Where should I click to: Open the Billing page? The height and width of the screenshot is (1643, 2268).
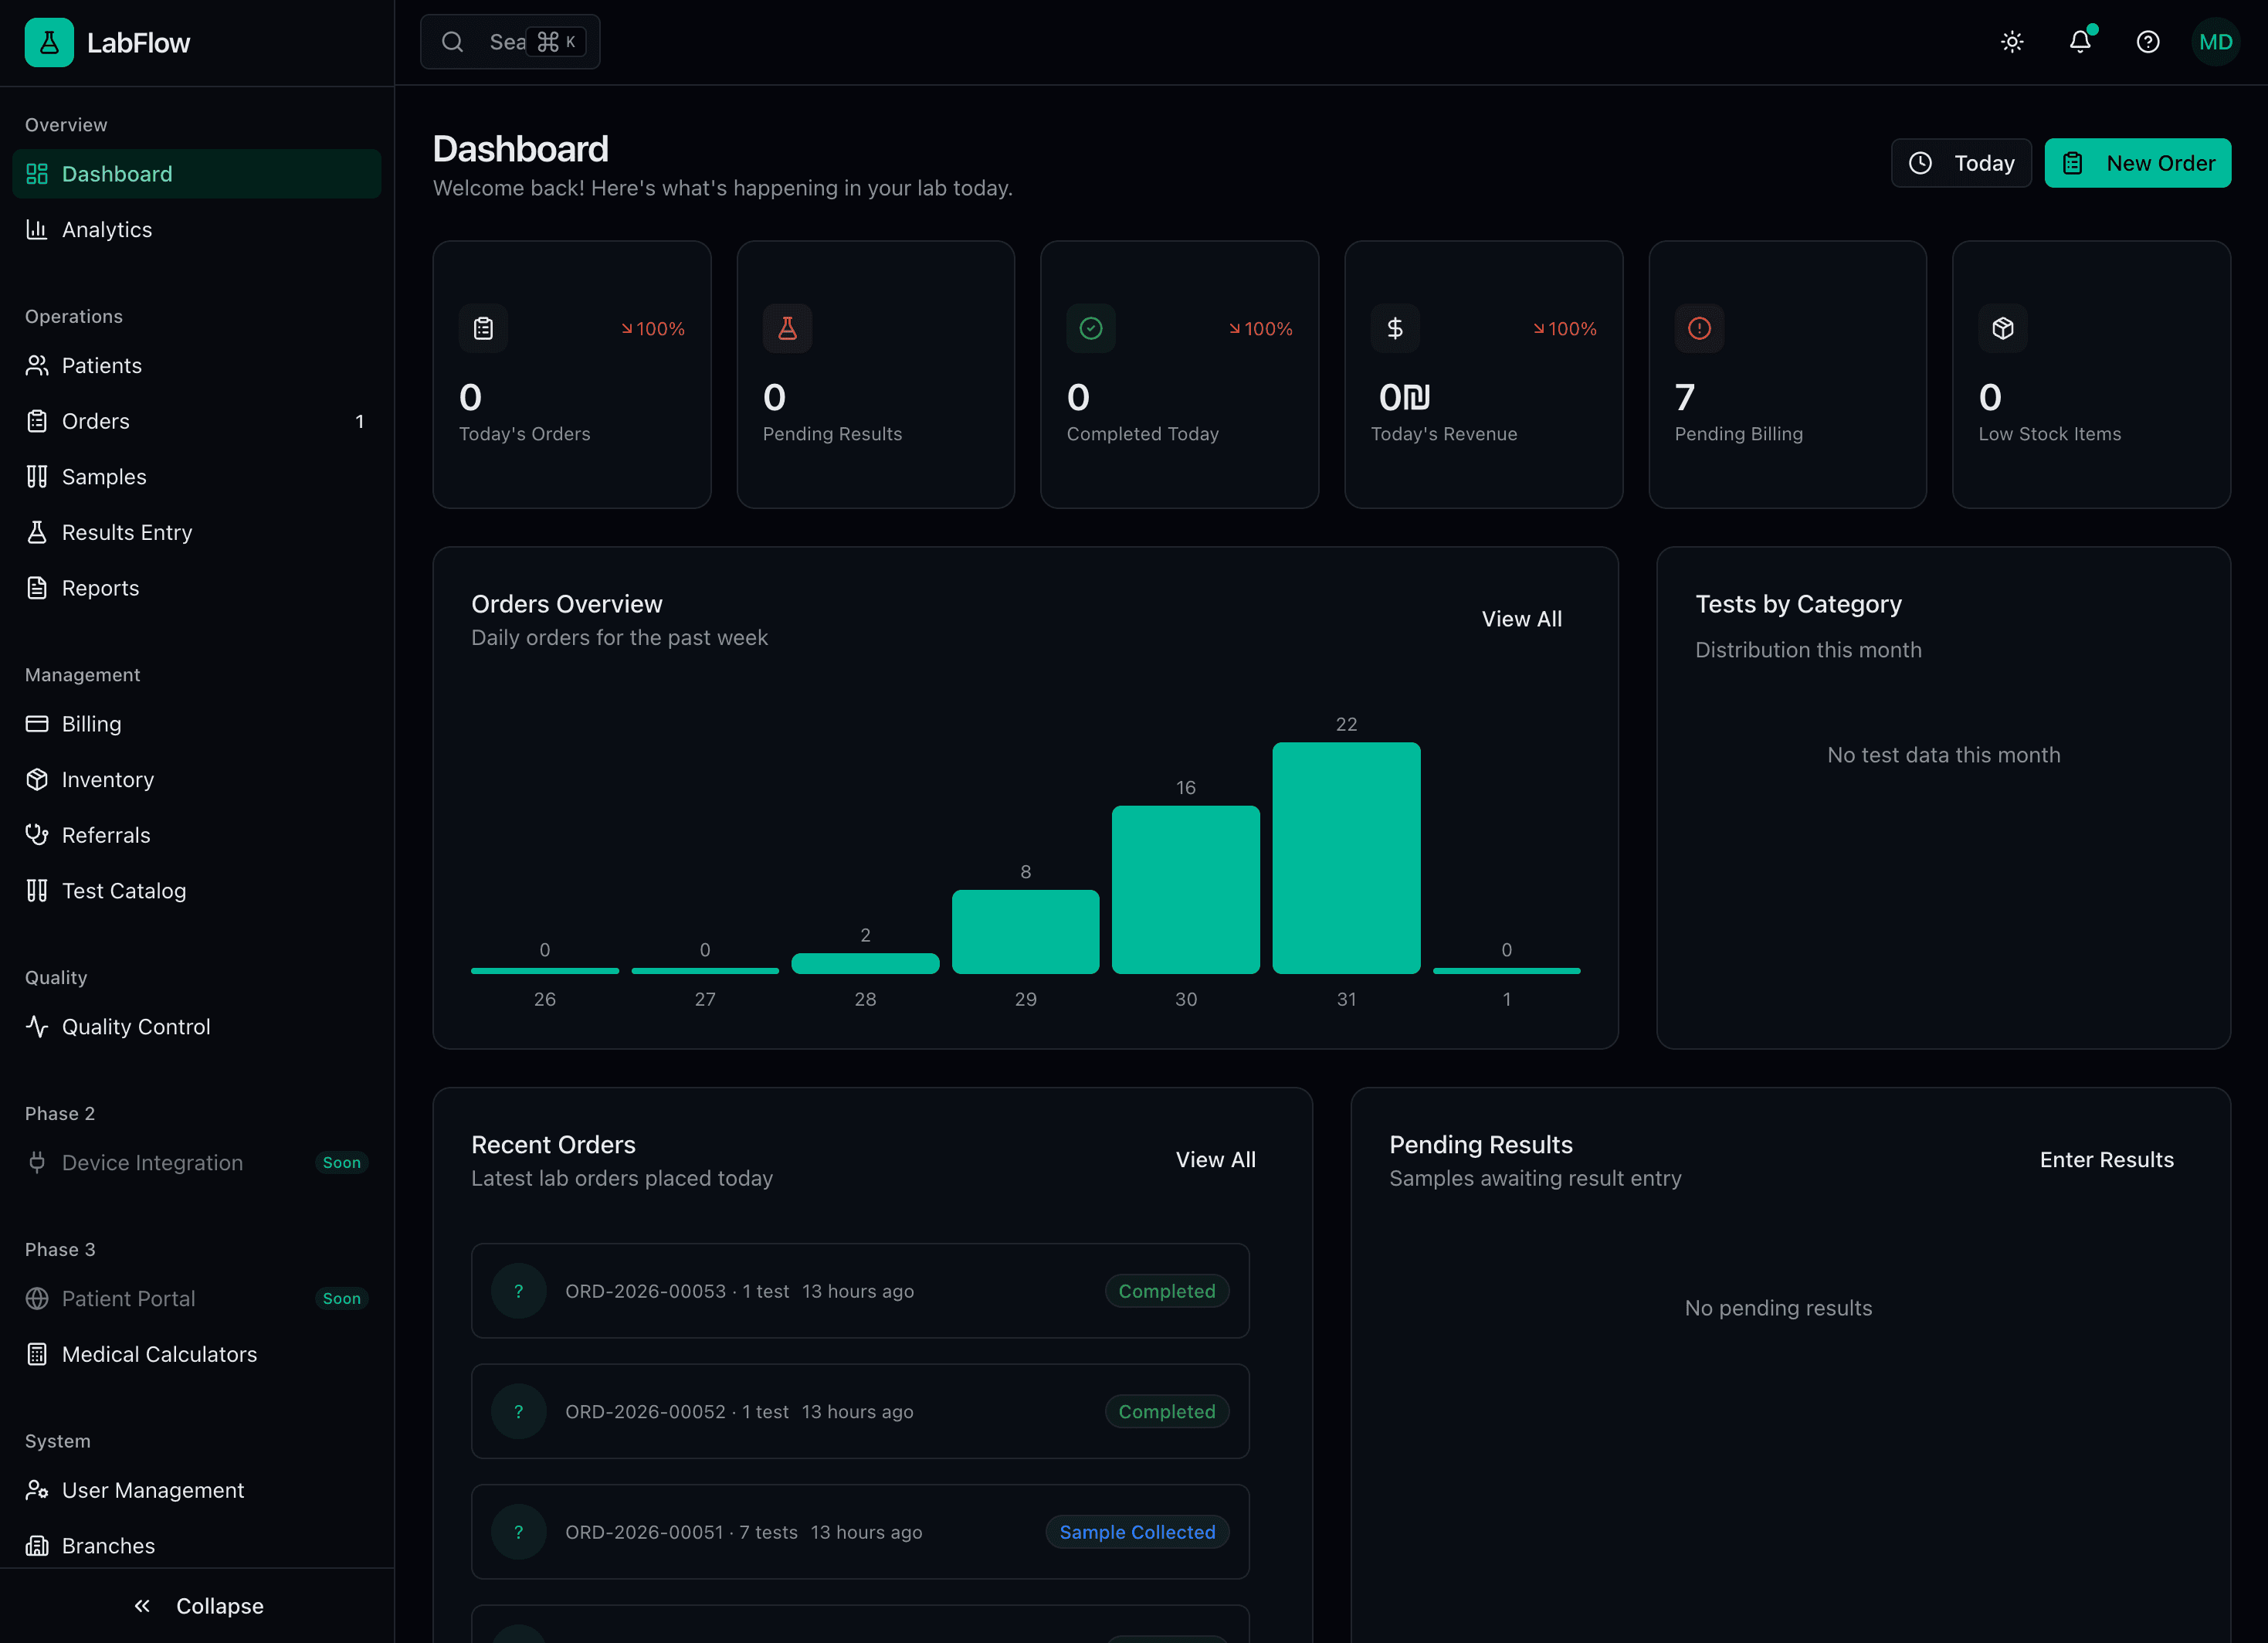coord(90,723)
